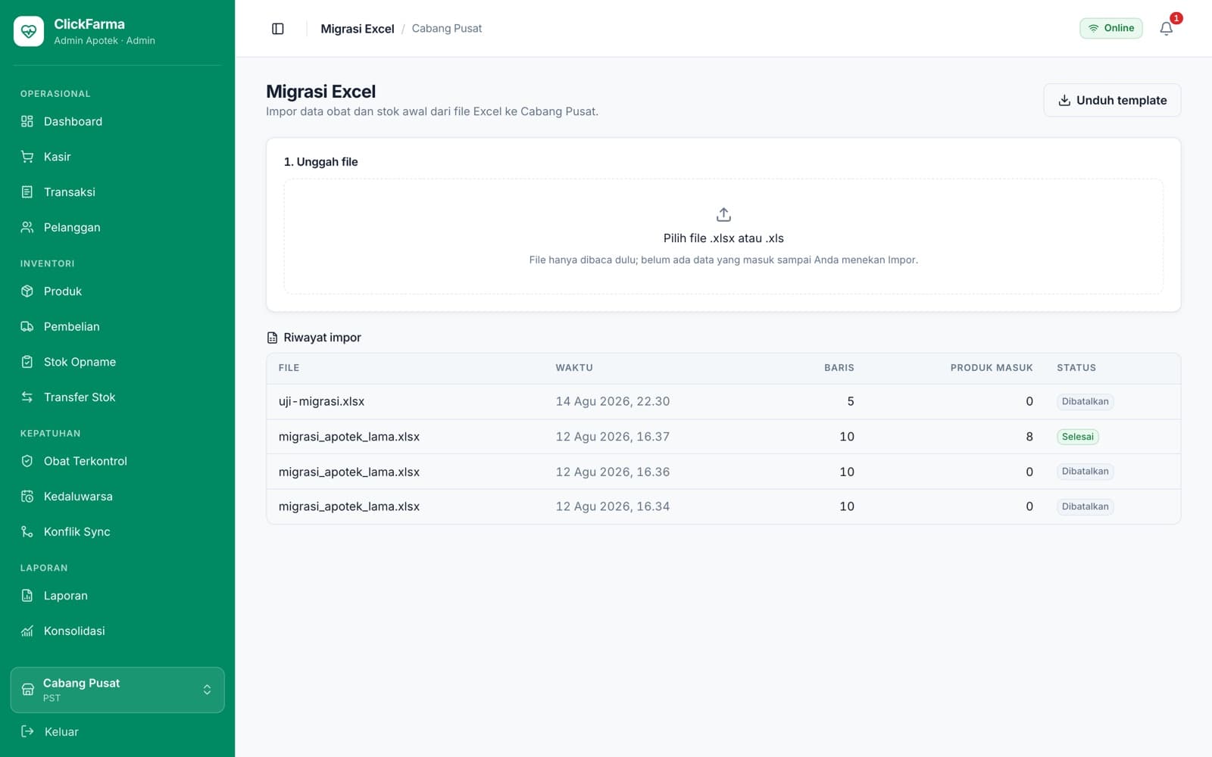Click the ClickFarma heart logo icon
The width and height of the screenshot is (1212, 757).
(x=29, y=31)
